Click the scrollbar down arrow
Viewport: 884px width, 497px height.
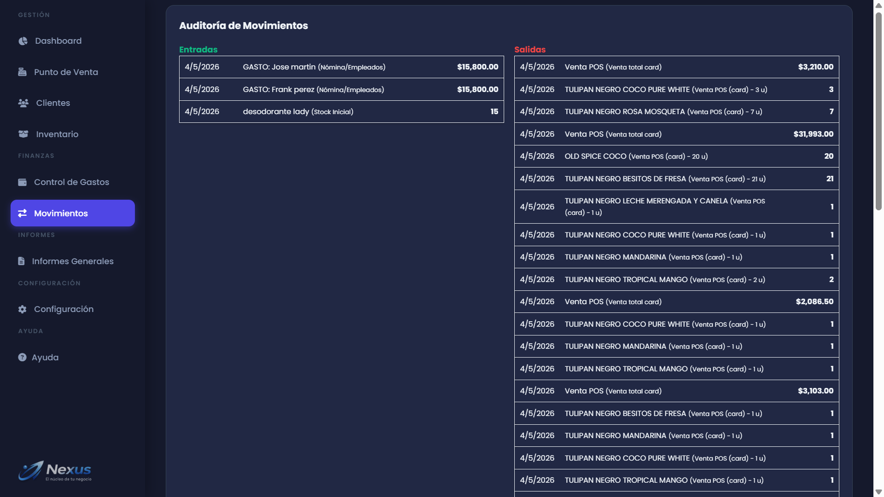[878, 492]
